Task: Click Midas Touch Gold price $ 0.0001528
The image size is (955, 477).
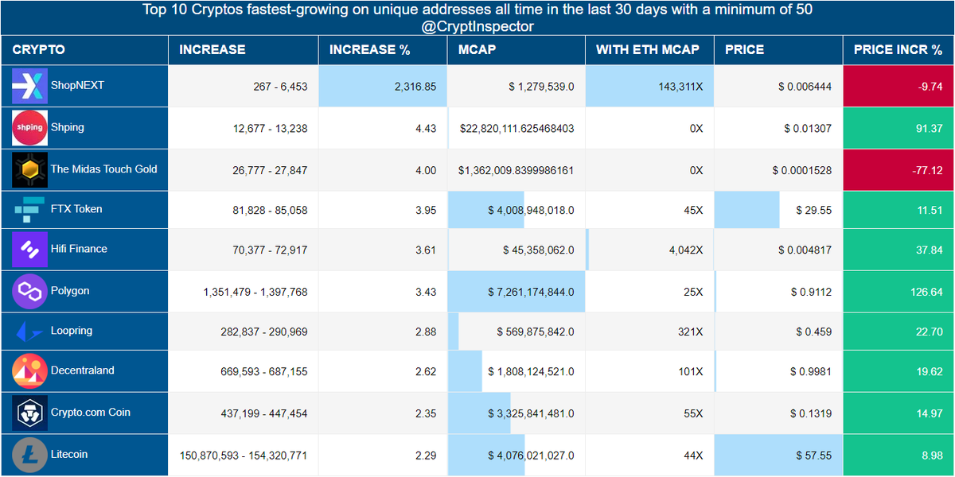Action: click(x=802, y=170)
